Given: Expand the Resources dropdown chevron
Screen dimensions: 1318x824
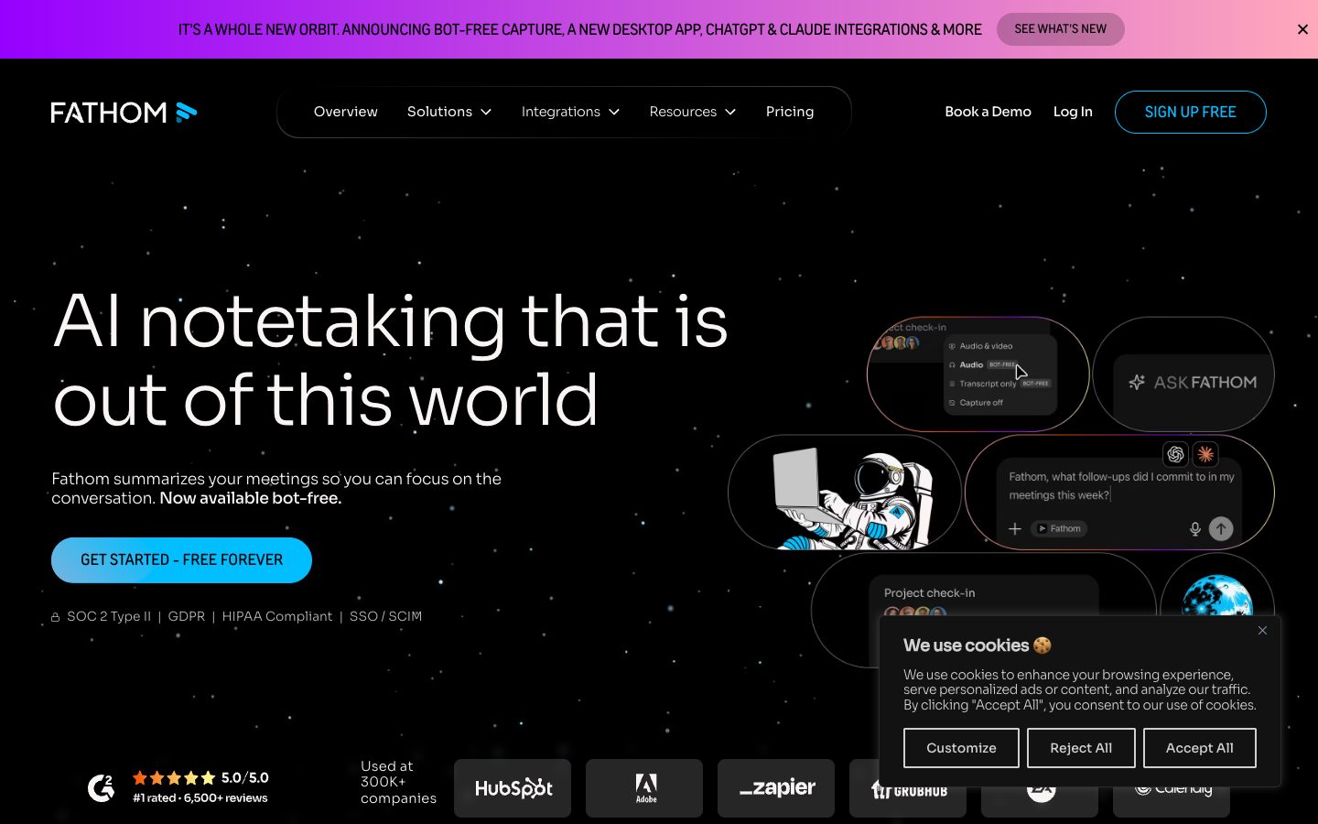Looking at the screenshot, I should point(730,112).
